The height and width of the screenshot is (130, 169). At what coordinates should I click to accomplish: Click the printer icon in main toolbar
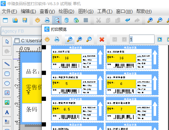[x=47, y=20]
